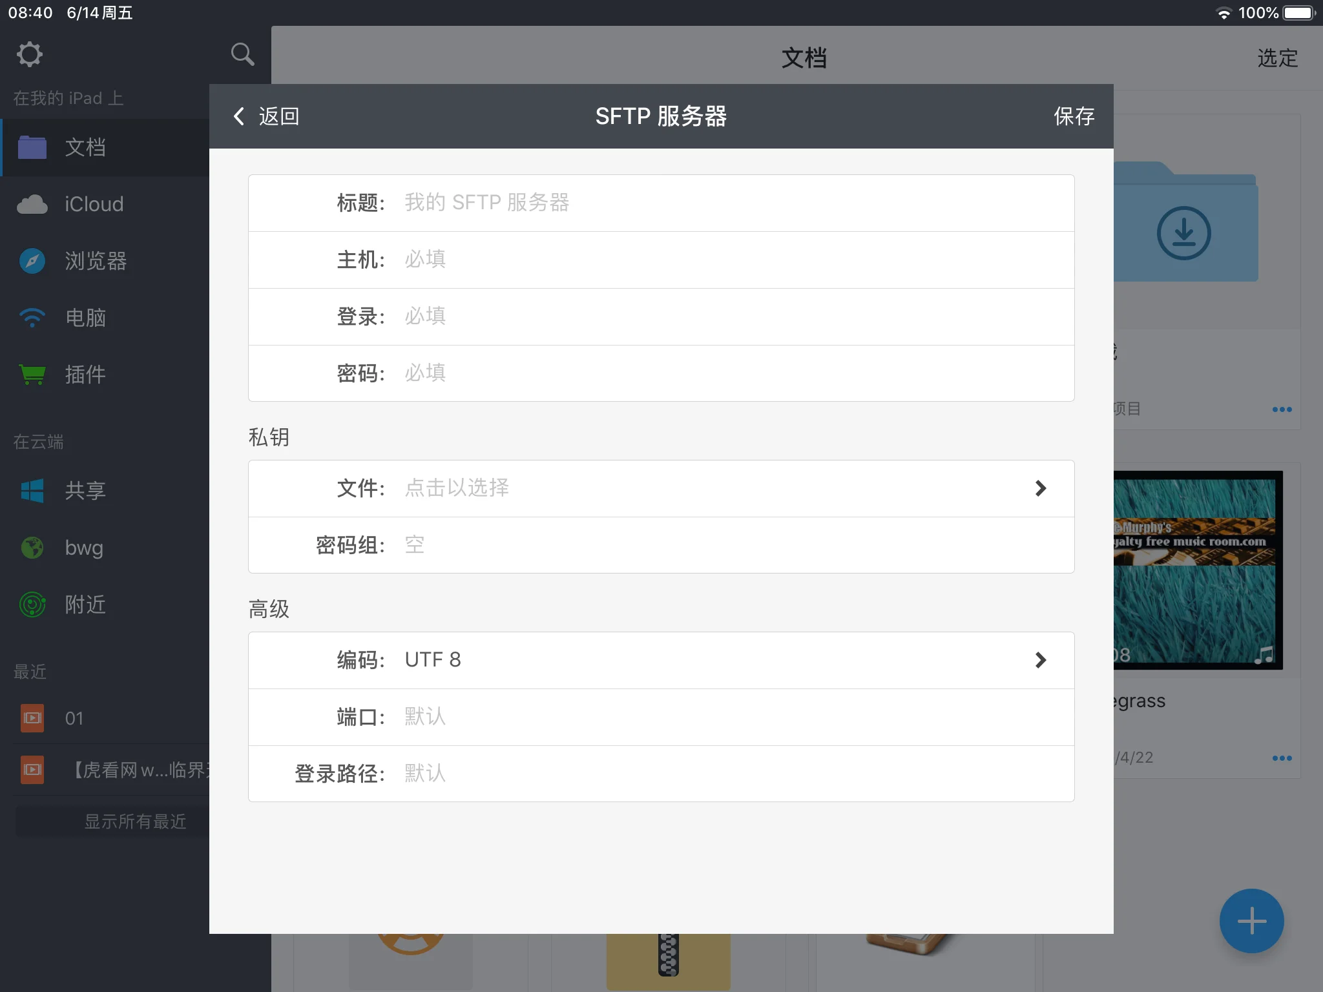Save the SFTP server with 保存
The image size is (1323, 992).
pyautogui.click(x=1074, y=116)
